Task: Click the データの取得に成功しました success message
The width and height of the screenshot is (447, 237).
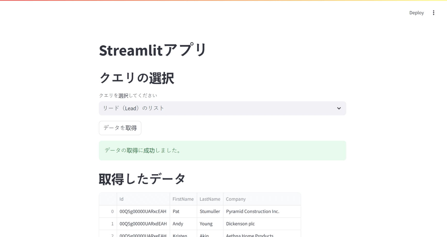Action: tap(222, 150)
